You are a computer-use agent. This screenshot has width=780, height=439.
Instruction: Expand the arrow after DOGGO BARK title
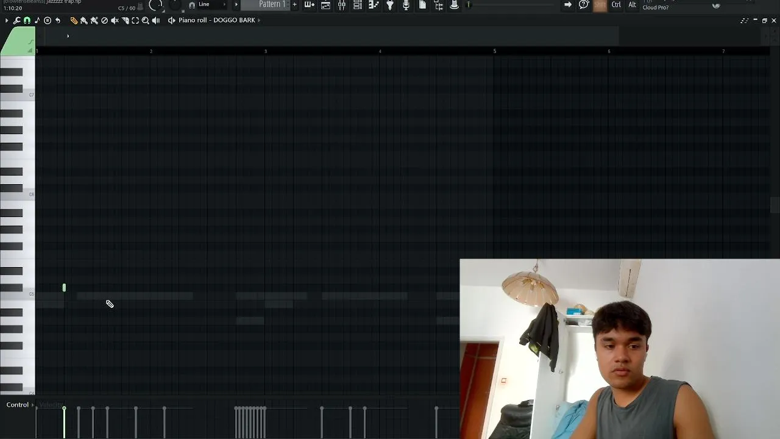point(259,20)
